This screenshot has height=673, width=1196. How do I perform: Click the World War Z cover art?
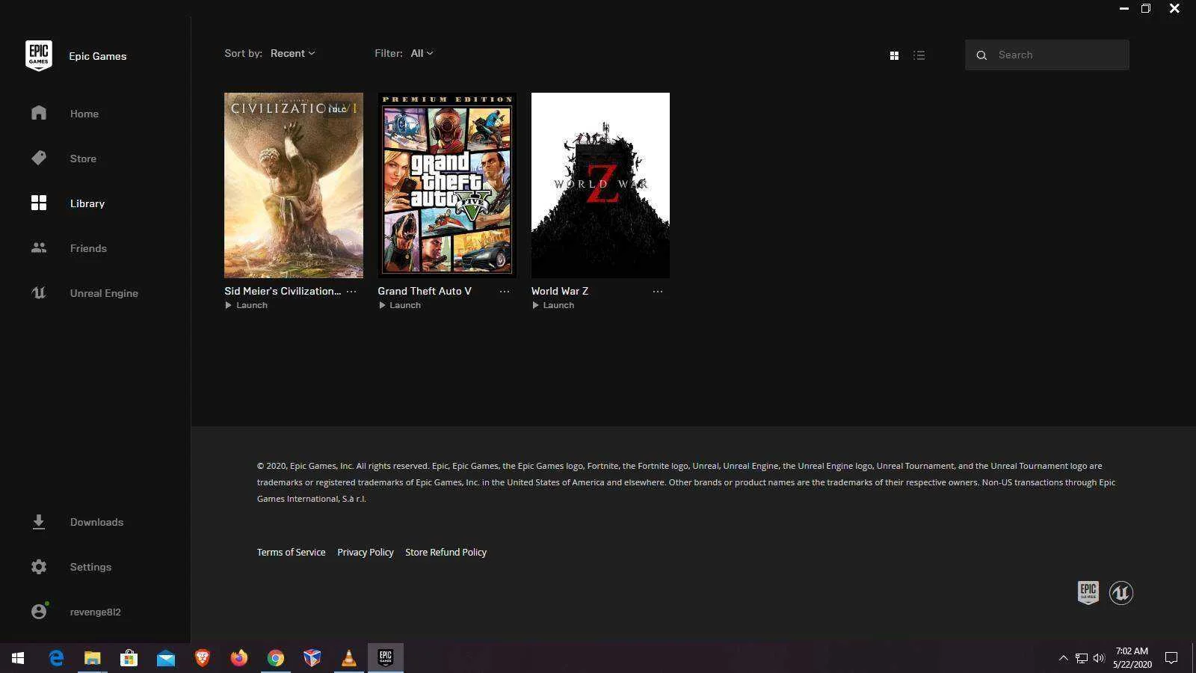pos(600,185)
